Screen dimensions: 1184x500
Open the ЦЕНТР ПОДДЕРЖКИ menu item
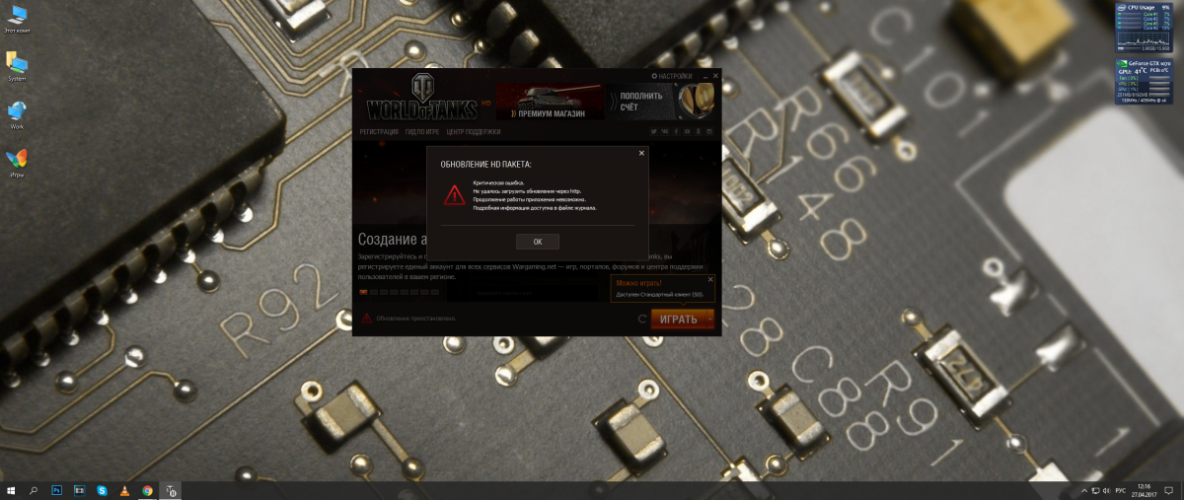[x=474, y=131]
